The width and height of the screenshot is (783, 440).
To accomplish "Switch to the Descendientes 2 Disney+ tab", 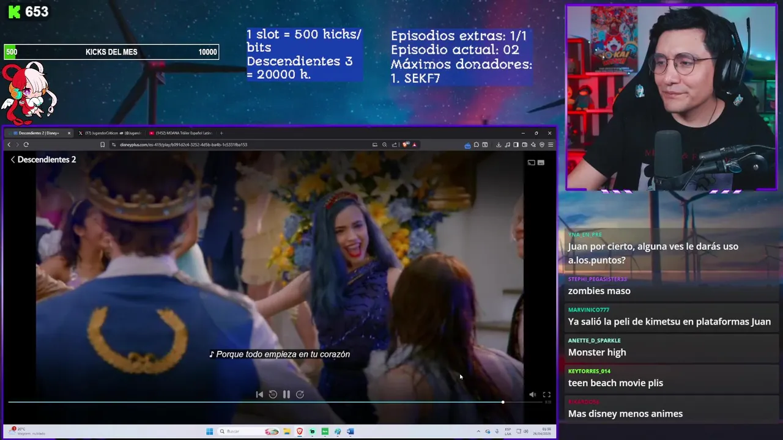I will pos(38,133).
